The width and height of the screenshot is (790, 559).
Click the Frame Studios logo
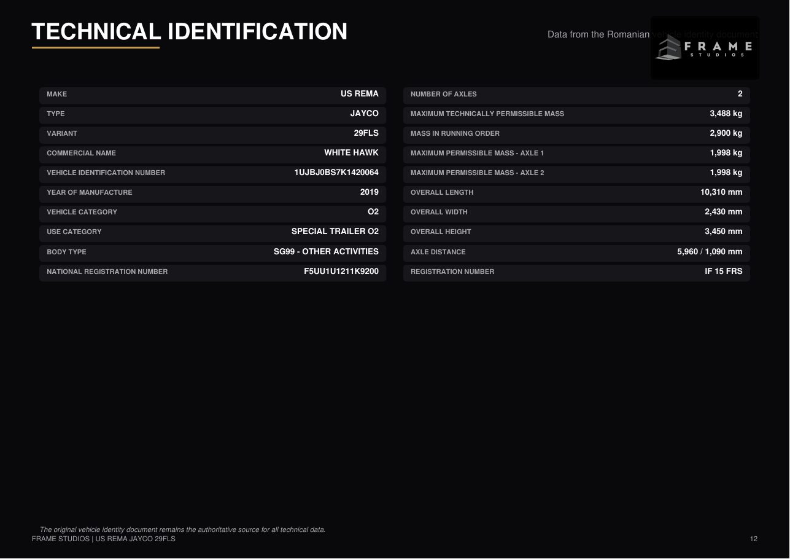point(705,47)
